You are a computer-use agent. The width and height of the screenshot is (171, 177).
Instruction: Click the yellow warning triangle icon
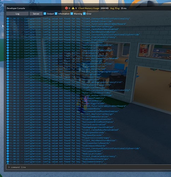click(x=73, y=8)
